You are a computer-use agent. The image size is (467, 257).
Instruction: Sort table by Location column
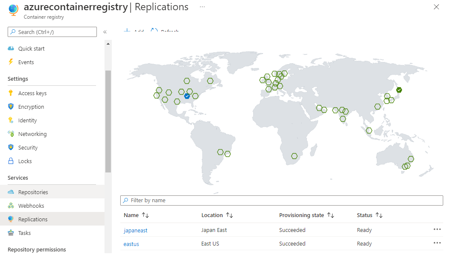[217, 215]
